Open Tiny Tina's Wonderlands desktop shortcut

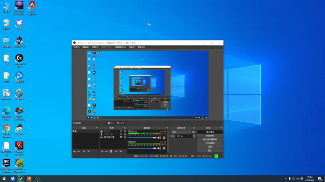[19, 8]
